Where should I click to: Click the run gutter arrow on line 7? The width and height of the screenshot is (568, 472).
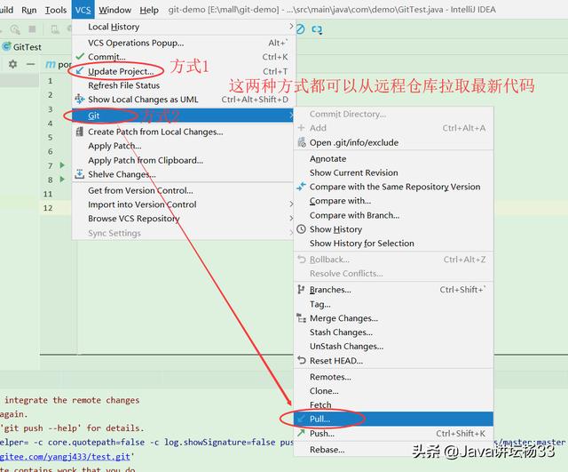(x=62, y=165)
